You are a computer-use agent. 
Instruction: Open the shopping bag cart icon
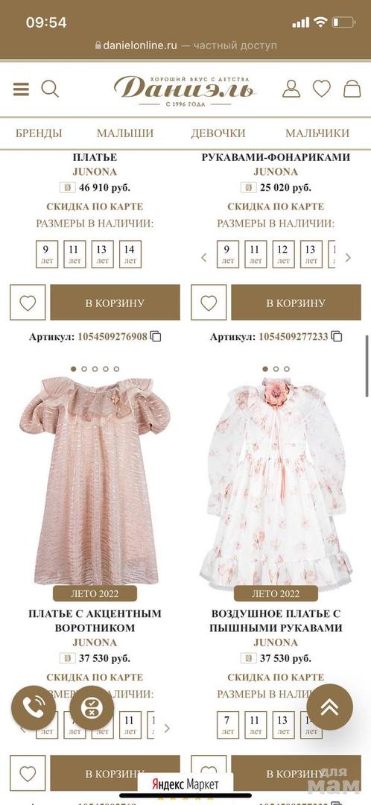coord(352,89)
